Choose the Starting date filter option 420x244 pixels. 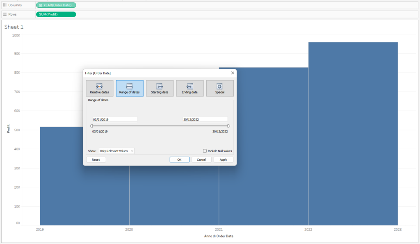[160, 89]
